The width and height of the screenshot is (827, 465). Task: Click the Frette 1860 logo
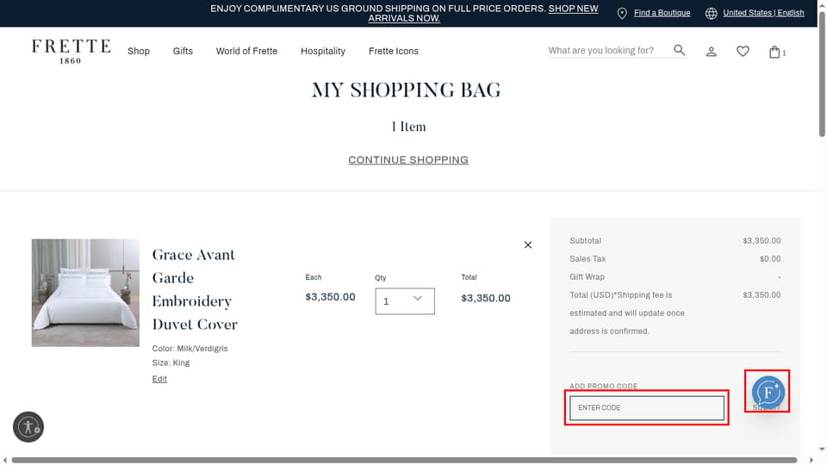coord(71,51)
